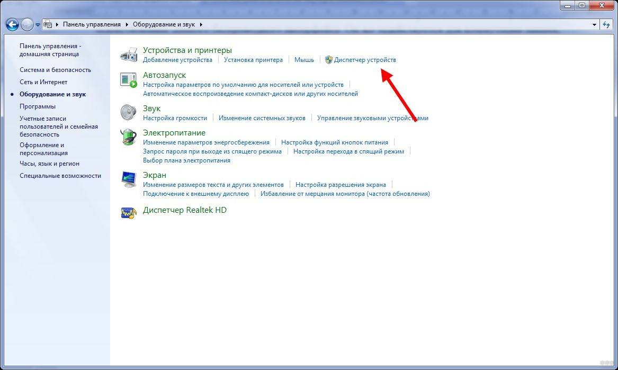The height and width of the screenshot is (370, 618).
Task: Open the recent pages dropdown arrow
Action: (x=38, y=25)
